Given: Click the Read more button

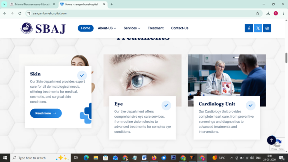Looking at the screenshot, I should pos(46,113).
